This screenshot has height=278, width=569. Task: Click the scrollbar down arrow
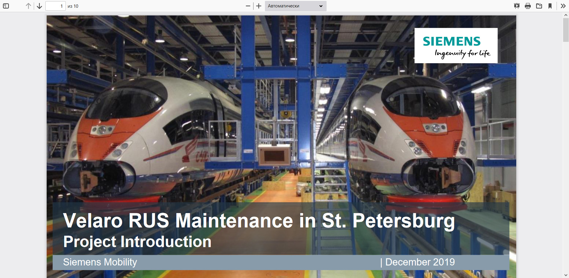[566, 275]
